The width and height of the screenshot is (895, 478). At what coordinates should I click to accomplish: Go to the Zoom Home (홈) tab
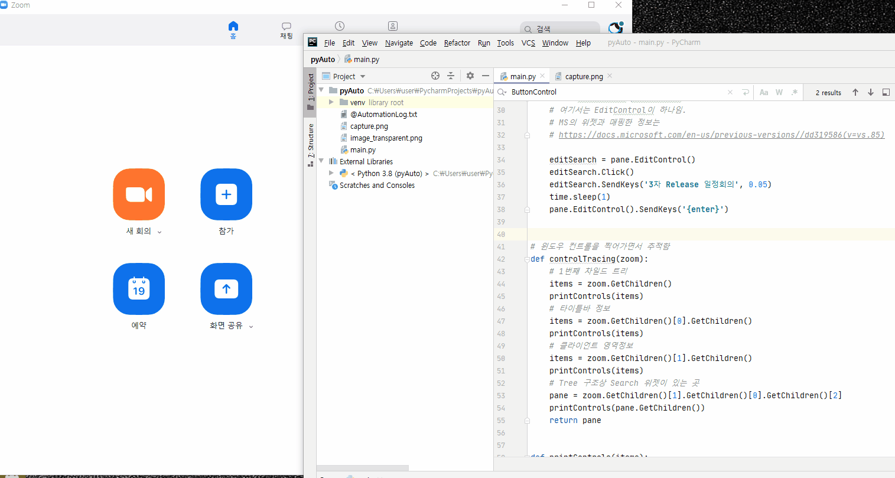coord(233,30)
